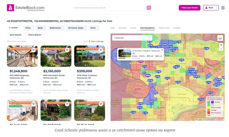The height and width of the screenshot is (137, 229).
Task: Click heart on second-row first listing card
Action: click(x=33, y=104)
